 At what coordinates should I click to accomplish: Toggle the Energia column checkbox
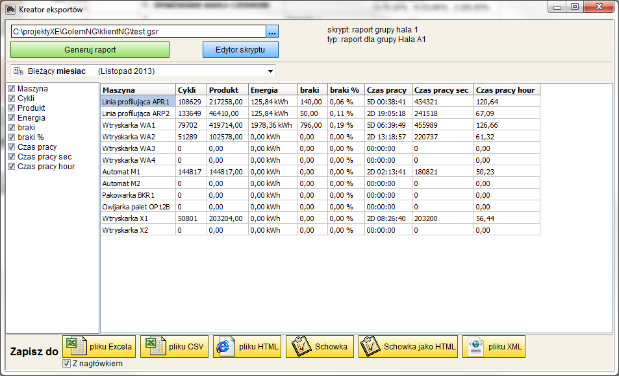[12, 118]
